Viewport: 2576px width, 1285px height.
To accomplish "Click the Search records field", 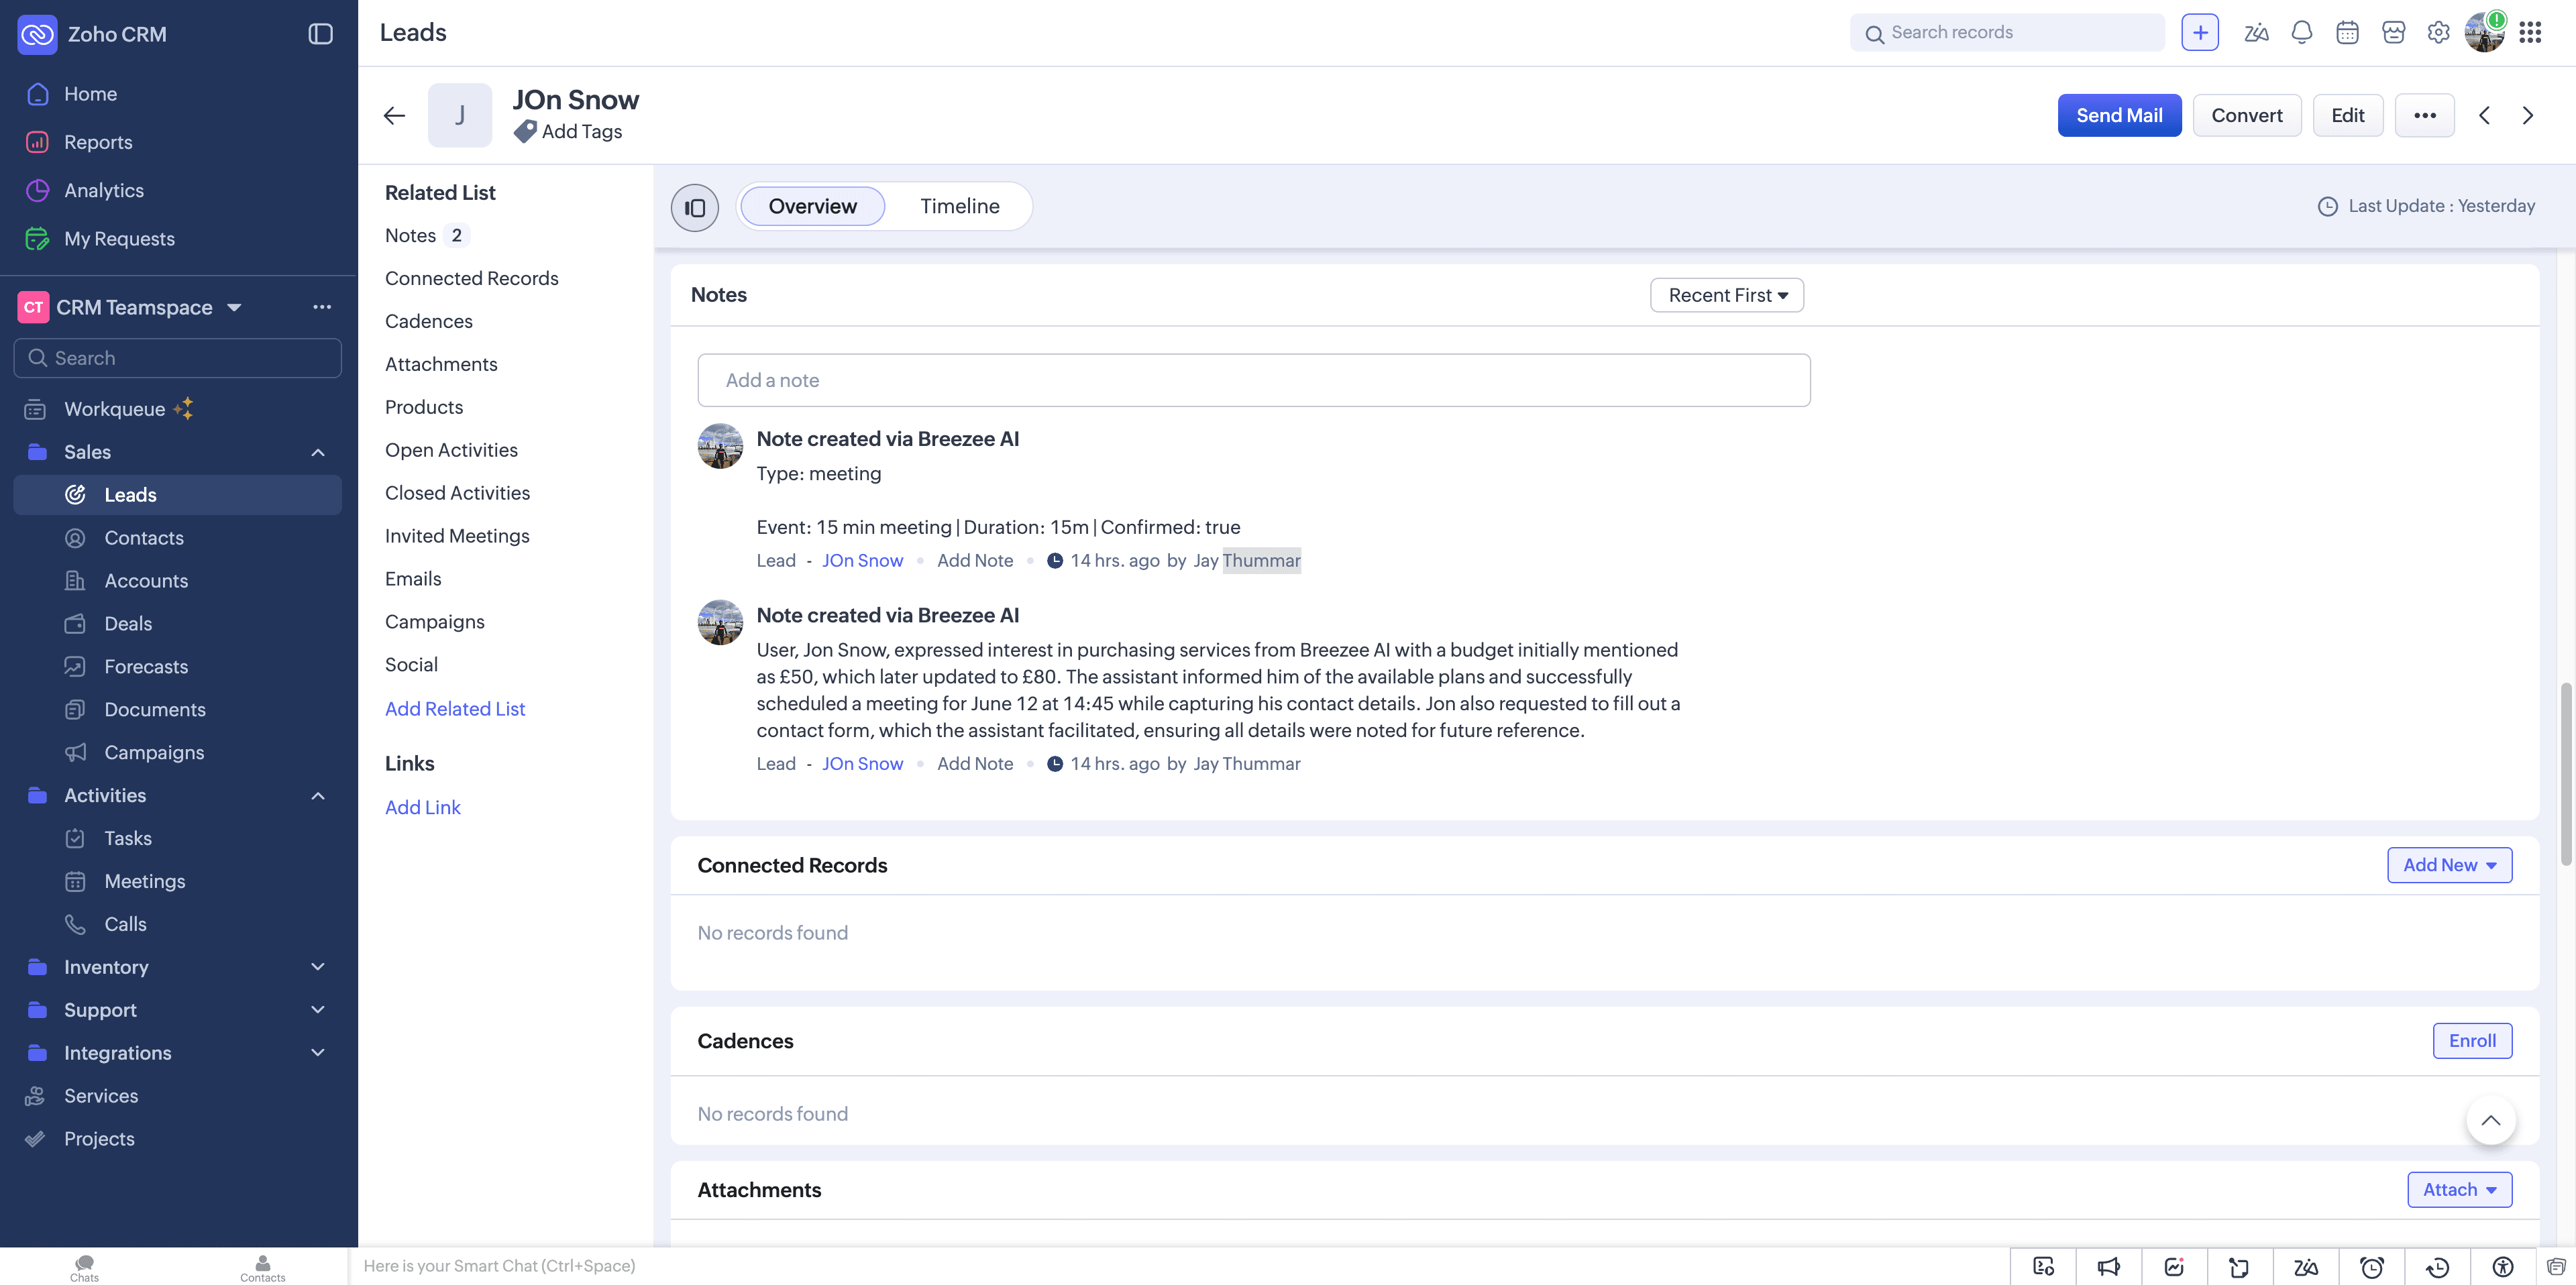I will (x=2007, y=33).
